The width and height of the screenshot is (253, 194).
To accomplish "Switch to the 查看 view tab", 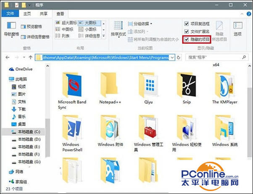I will pos(61,14).
